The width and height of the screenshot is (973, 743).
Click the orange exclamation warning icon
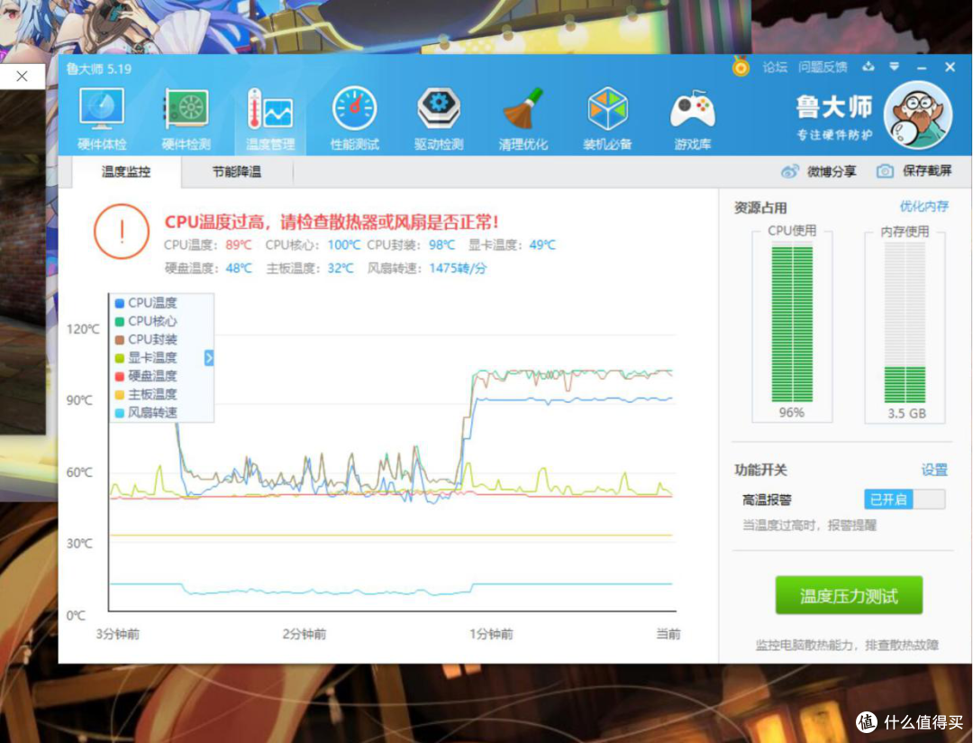pos(122,231)
